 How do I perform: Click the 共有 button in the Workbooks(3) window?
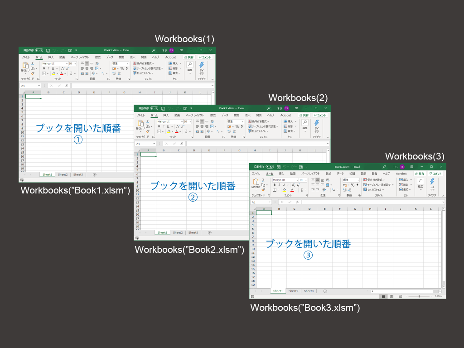coord(419,174)
